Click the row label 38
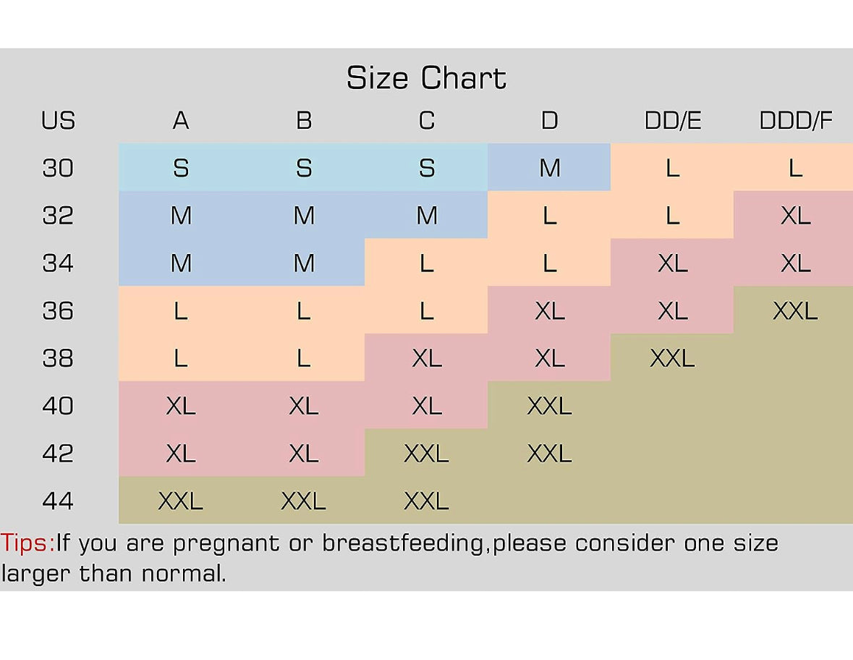This screenshot has width=853, height=660. (58, 358)
